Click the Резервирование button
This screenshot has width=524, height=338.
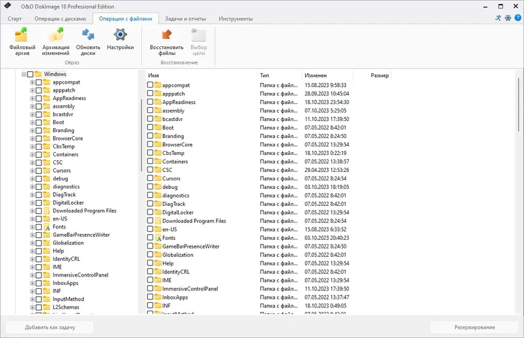click(x=474, y=328)
